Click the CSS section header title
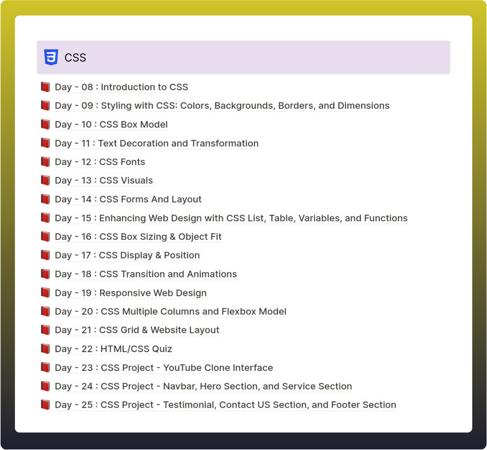487x450 pixels. tap(75, 58)
